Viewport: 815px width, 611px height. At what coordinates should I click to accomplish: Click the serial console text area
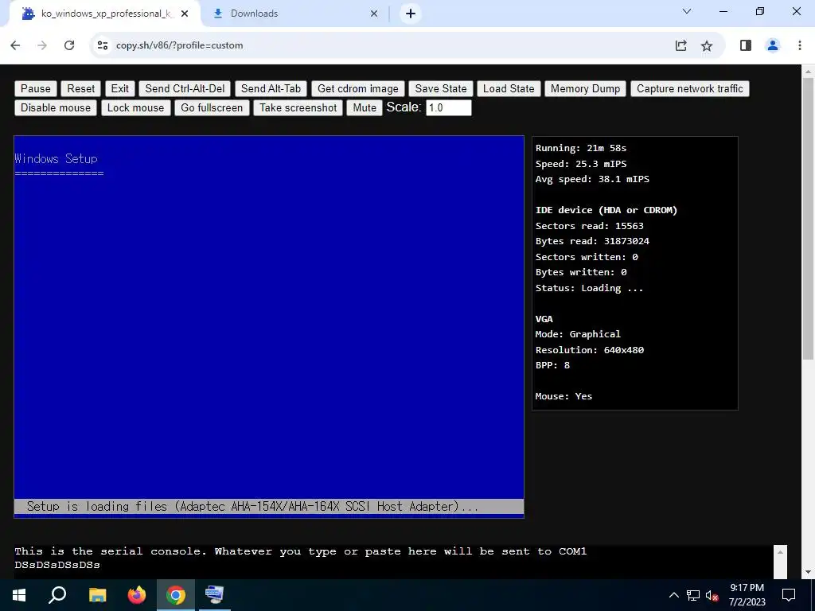[393, 562]
